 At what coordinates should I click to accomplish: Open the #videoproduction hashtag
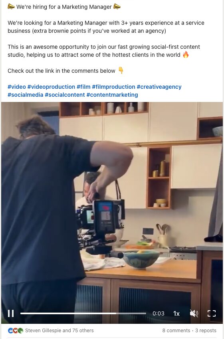tap(51, 87)
